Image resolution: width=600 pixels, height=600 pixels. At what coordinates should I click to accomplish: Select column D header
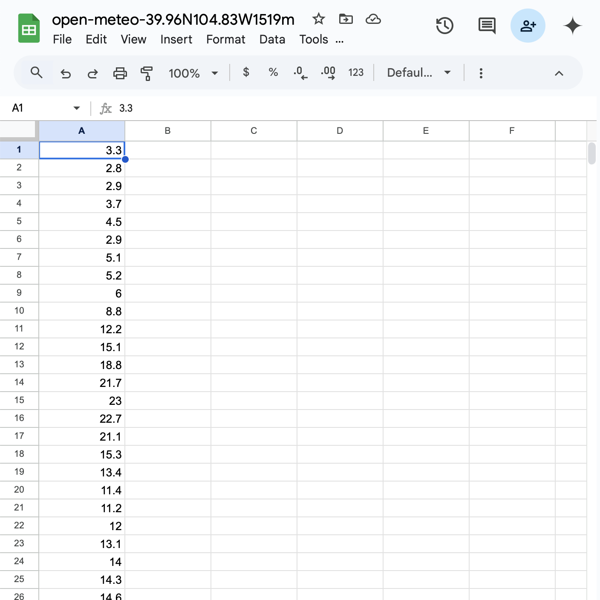tap(340, 131)
